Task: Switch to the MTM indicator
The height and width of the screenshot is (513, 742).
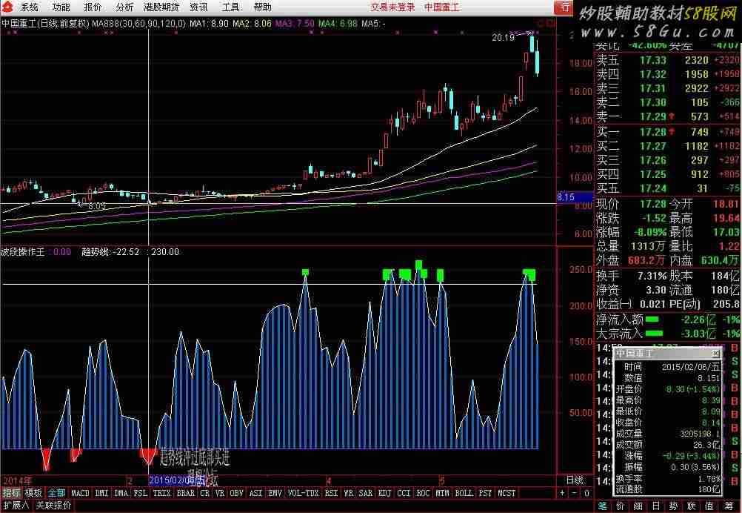Action: [442, 493]
